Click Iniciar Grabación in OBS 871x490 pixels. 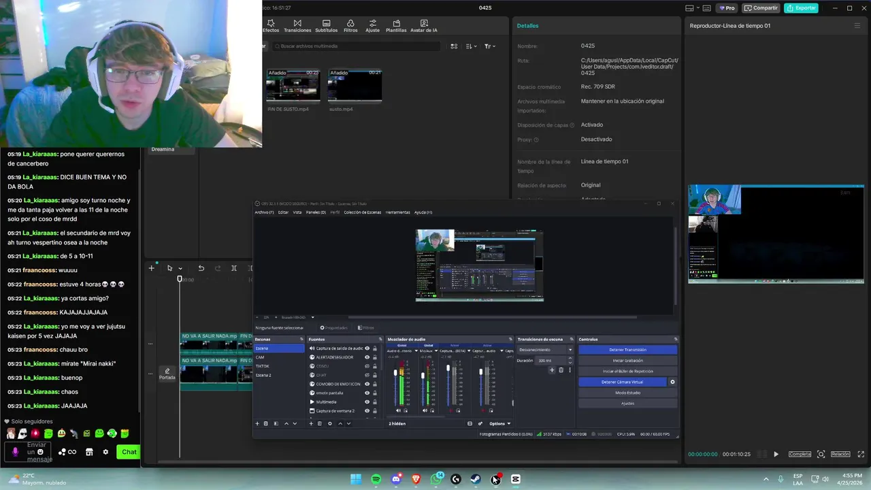628,361
